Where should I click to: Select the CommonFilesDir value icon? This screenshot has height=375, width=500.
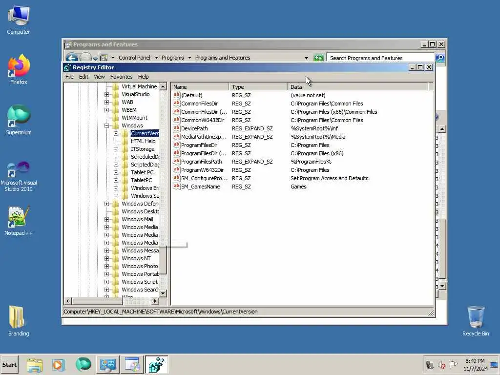click(x=176, y=103)
